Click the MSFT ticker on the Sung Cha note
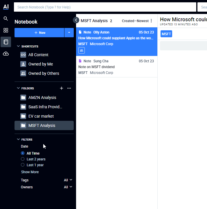 pos(83,73)
